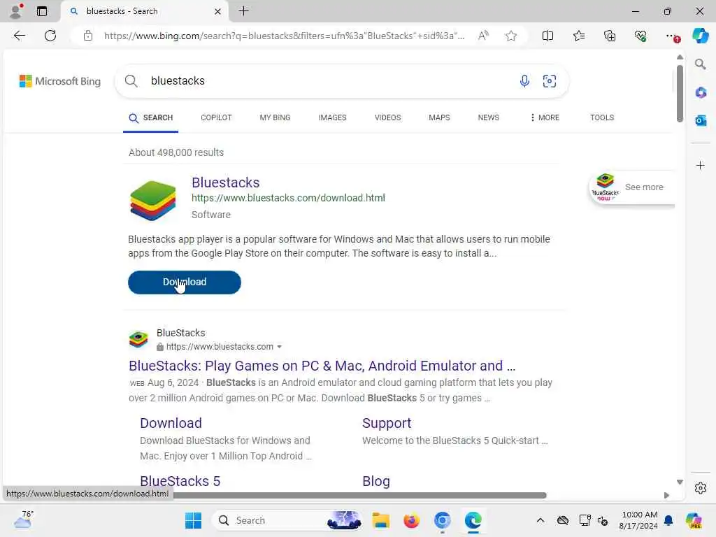
Task: Add a new sidebar app
Action: pos(701,165)
